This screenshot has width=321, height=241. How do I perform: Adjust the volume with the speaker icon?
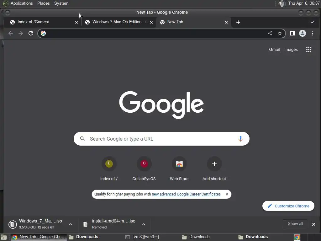coord(282,3)
